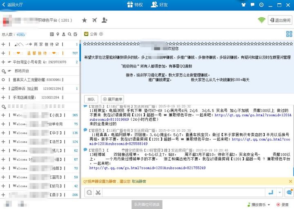Switch to the 好友 tab
The image size is (294, 209).
pyautogui.click(x=160, y=5)
